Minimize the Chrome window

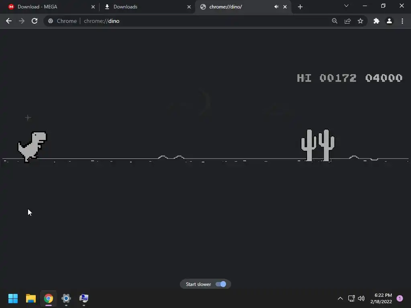tap(364, 6)
